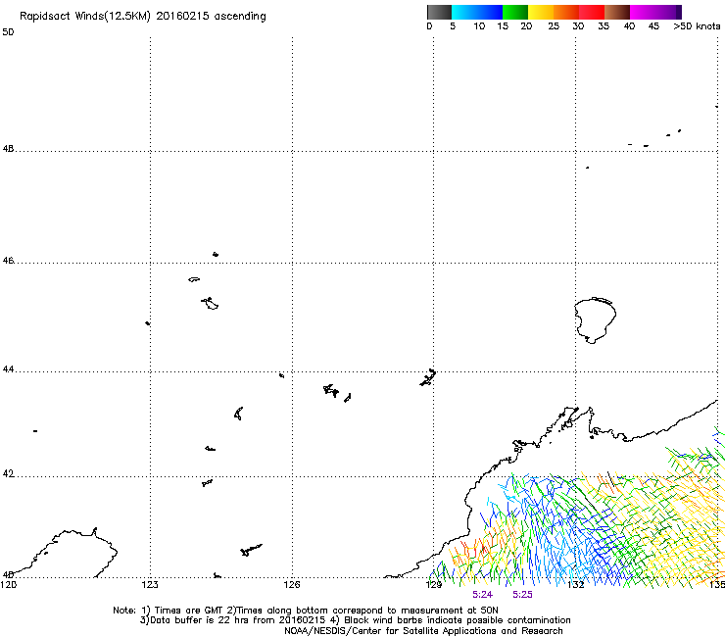
Task: Click the 48 latitude axis label
Action: click(x=8, y=149)
